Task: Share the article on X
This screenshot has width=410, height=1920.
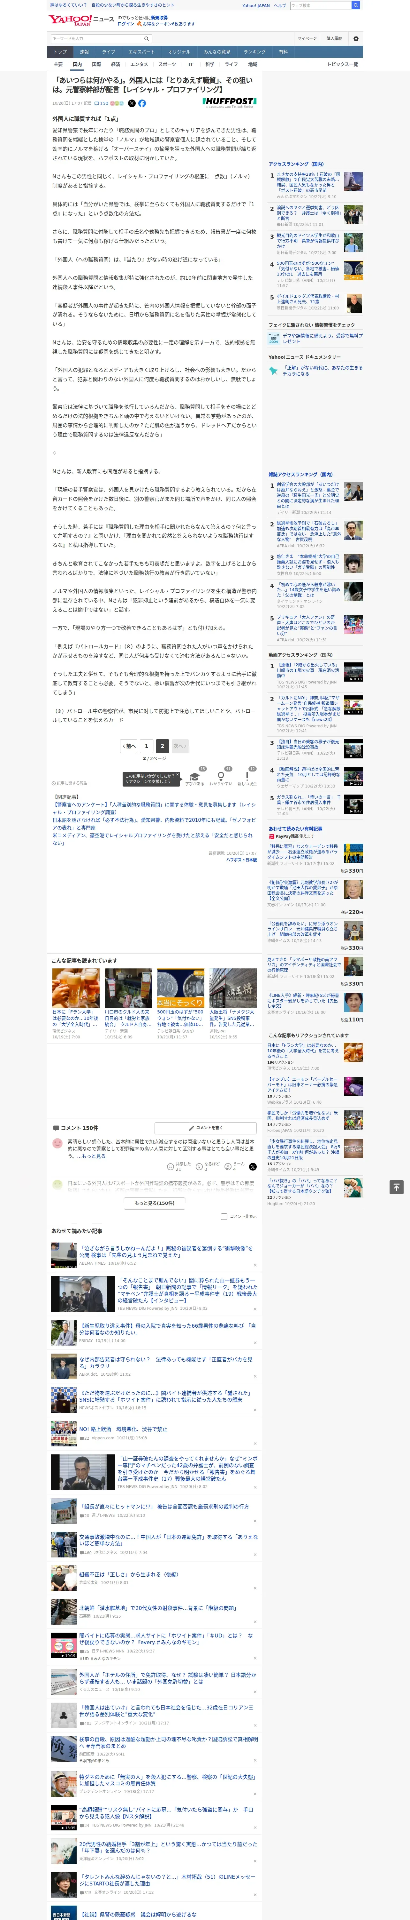Action: pyautogui.click(x=132, y=104)
